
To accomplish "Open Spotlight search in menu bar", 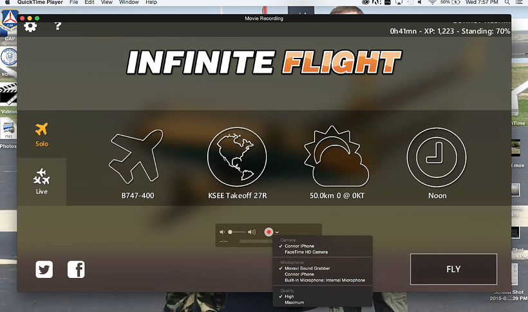I will tap(507, 2).
